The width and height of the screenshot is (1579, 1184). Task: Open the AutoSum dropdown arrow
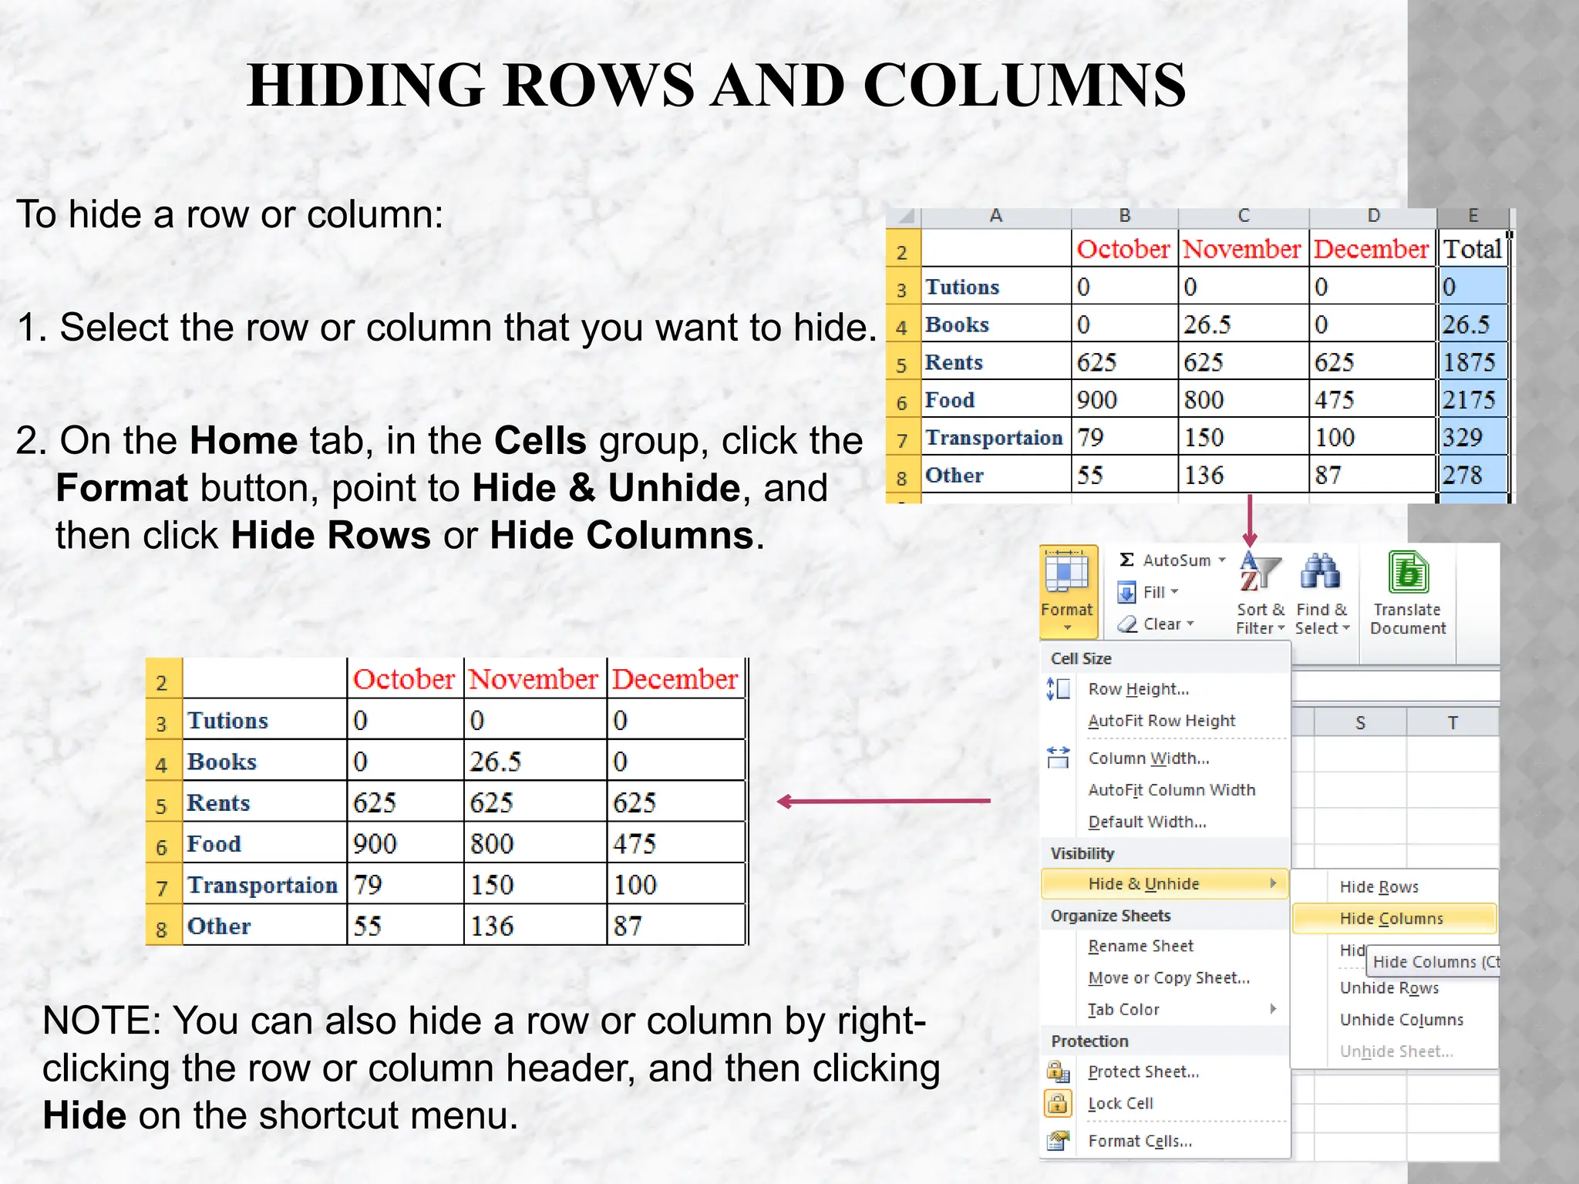1222,561
